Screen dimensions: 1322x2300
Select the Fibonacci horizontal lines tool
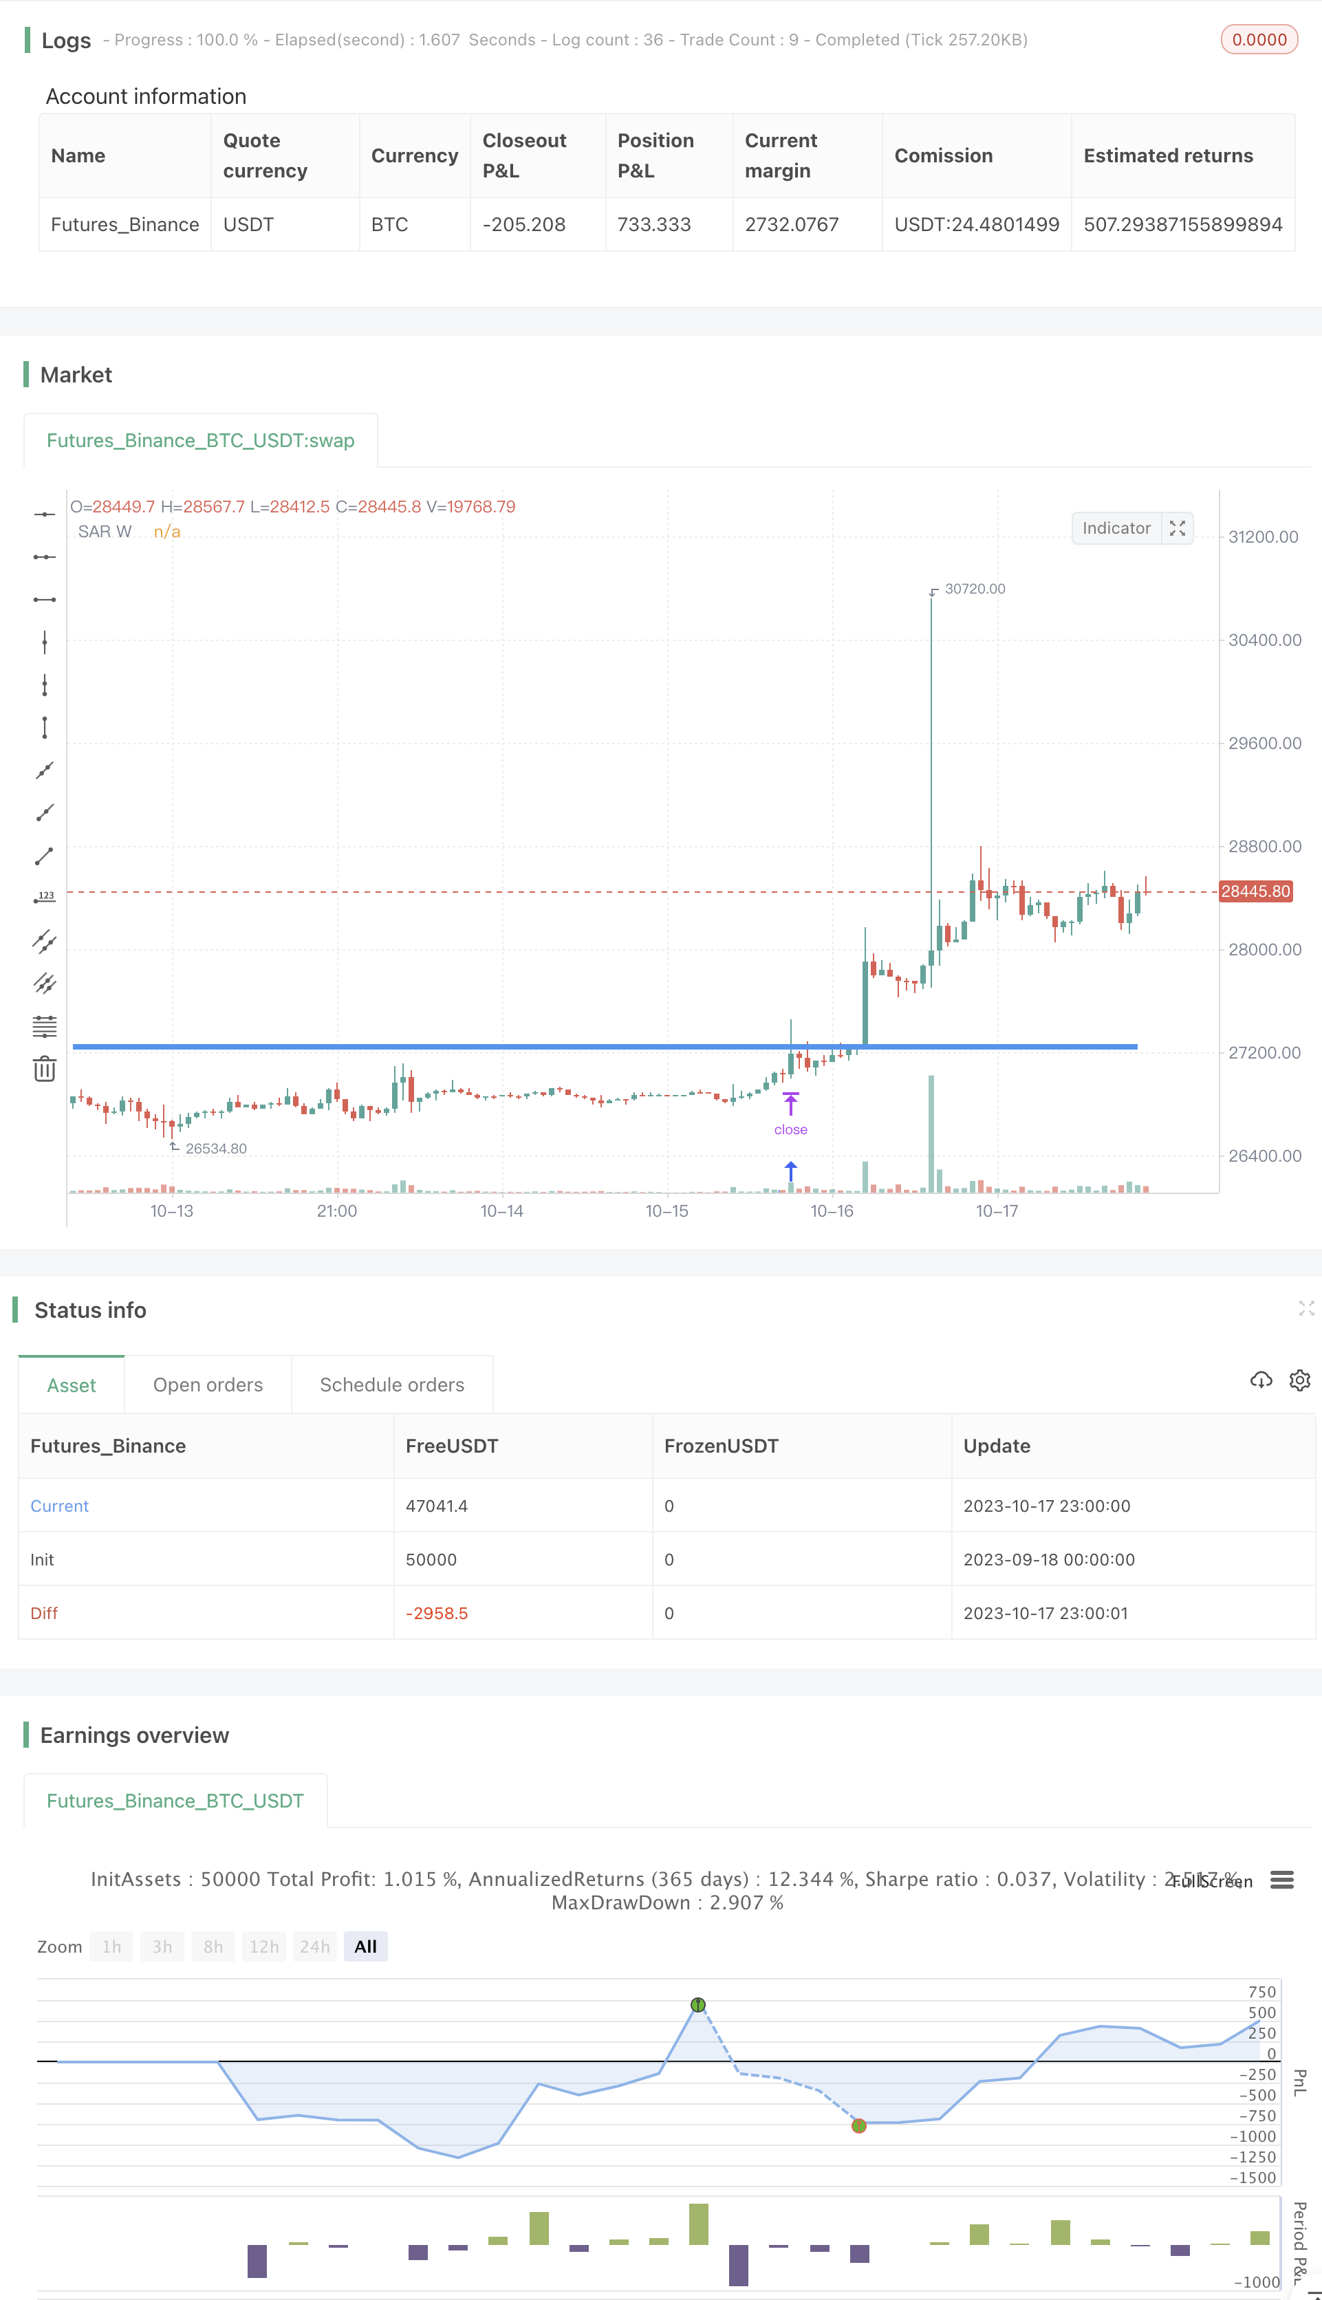(x=45, y=1026)
